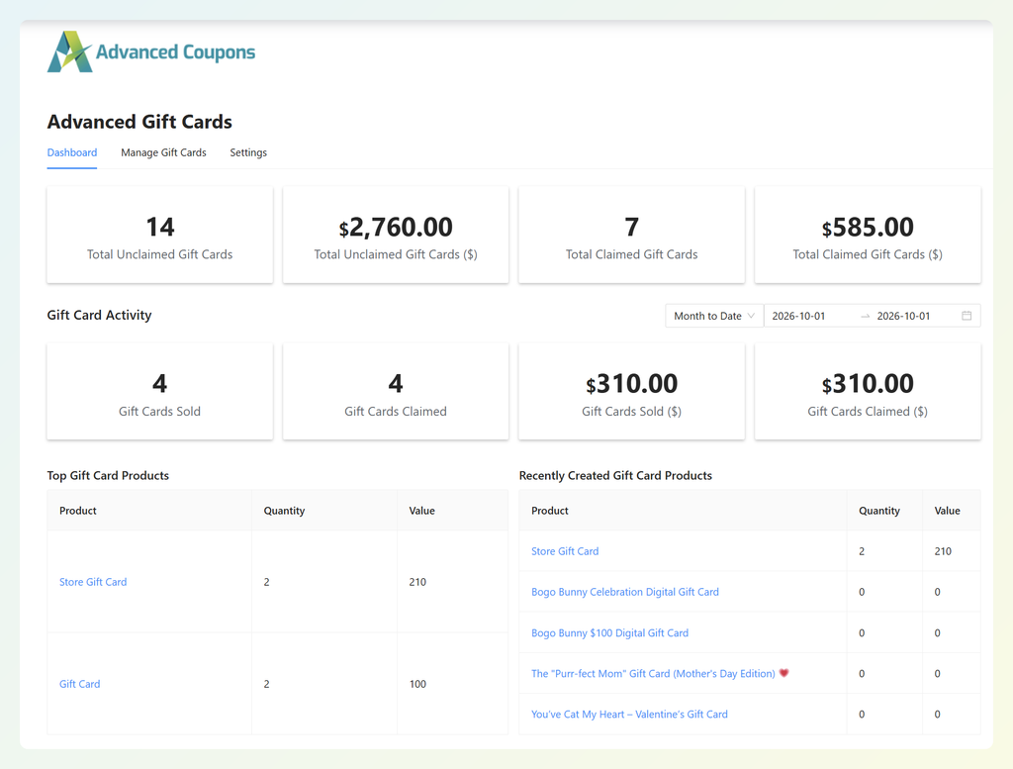Click the $585.00 claimed value

click(x=868, y=228)
